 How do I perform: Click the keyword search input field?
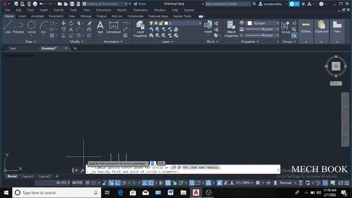pyautogui.click(x=228, y=4)
